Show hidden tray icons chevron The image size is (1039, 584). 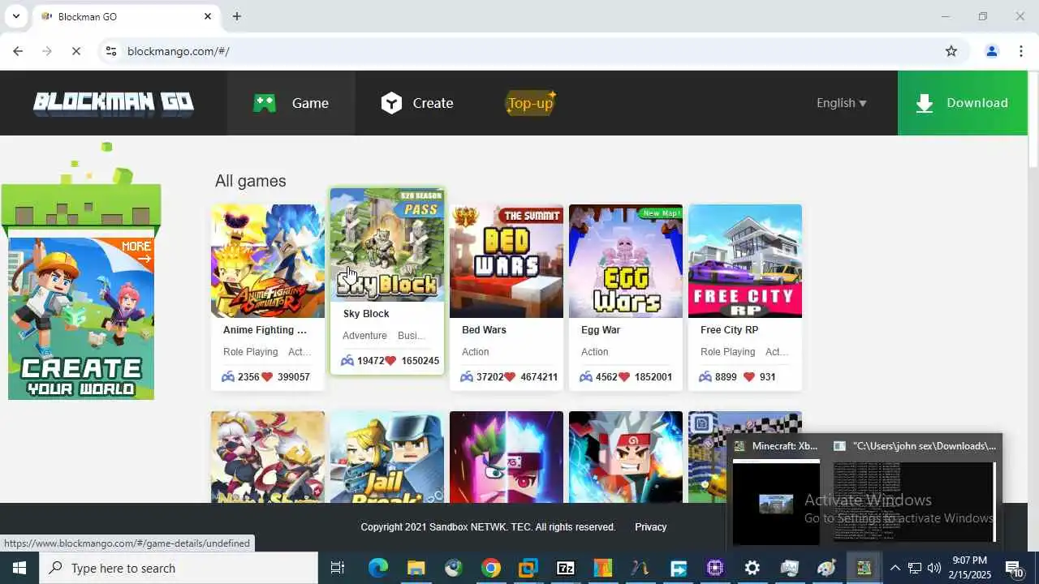(x=895, y=568)
